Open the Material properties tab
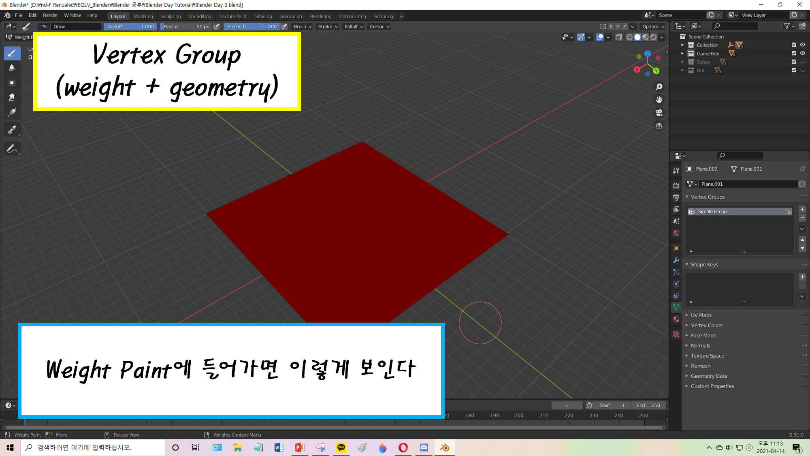Image resolution: width=810 pixels, height=456 pixels. point(676,319)
